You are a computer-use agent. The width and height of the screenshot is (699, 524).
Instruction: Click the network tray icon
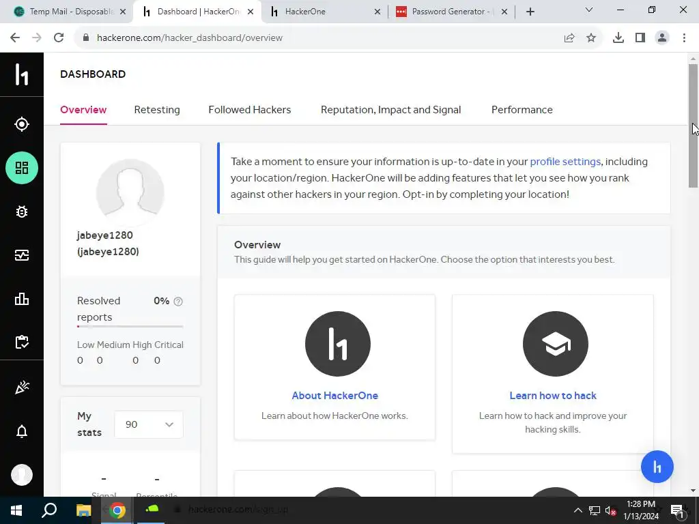pos(595,510)
